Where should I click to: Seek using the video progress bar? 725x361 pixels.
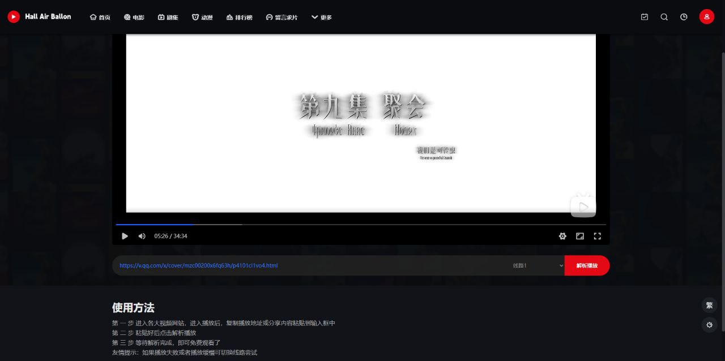[361, 225]
